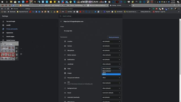Switch to the FOE Great Buildings tab
181x102 pixels.
coord(75,5)
